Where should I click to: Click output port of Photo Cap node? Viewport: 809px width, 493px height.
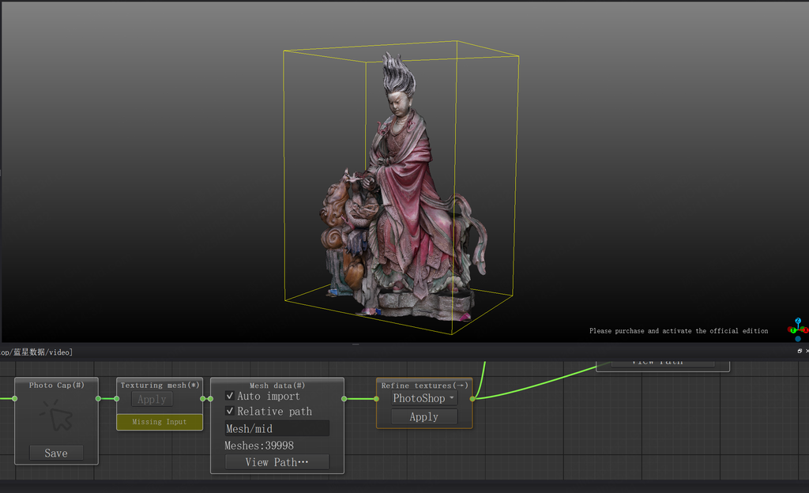tap(98, 399)
